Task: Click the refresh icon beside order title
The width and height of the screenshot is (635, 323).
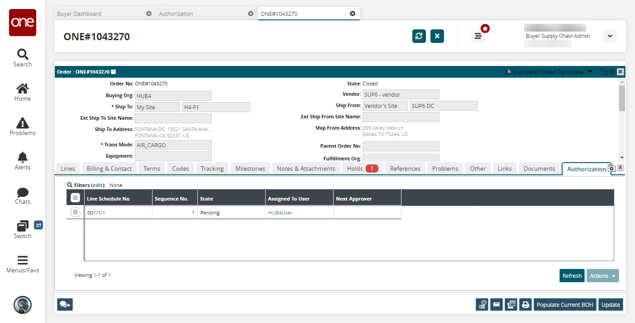Action: (419, 36)
